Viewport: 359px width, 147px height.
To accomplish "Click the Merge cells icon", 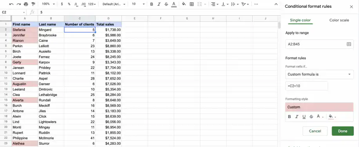I will [199, 4].
